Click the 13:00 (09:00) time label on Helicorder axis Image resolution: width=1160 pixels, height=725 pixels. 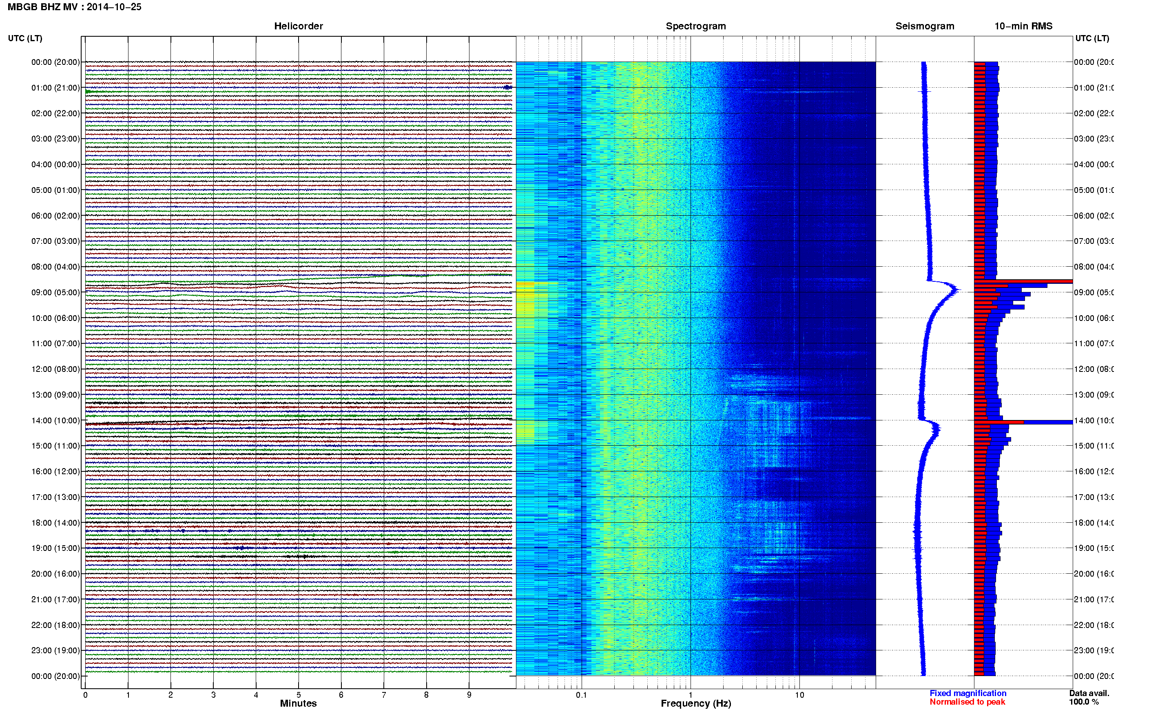pyautogui.click(x=55, y=395)
